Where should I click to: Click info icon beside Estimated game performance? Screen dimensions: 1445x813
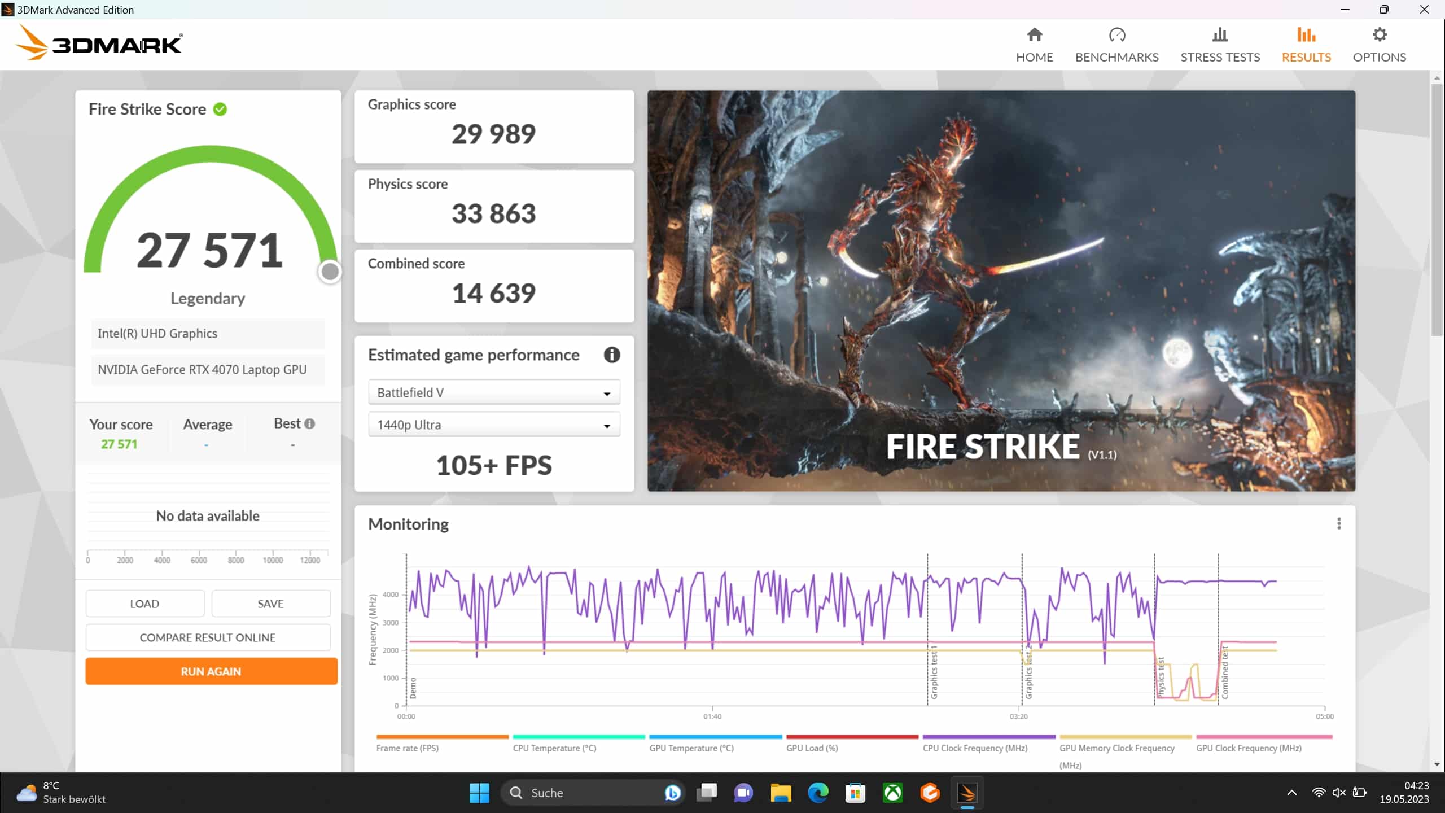612,355
